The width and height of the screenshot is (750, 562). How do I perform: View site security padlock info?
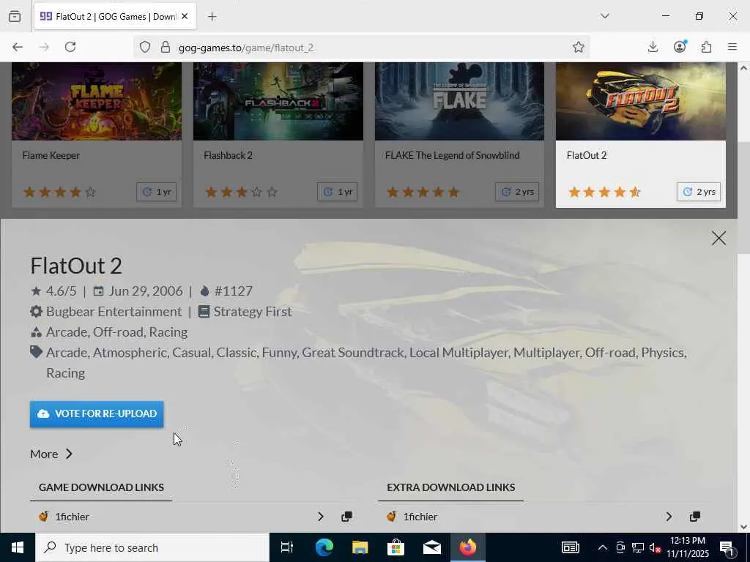[x=166, y=48]
